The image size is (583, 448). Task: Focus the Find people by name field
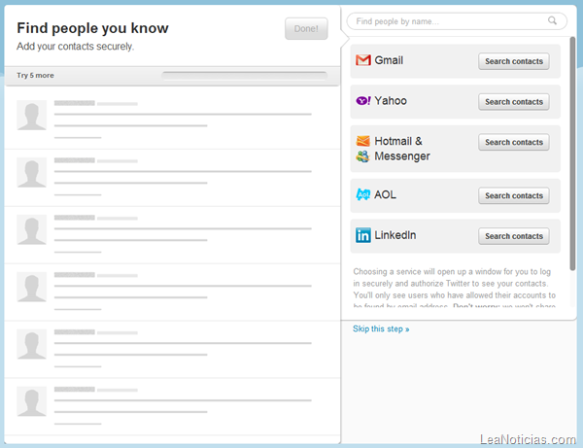[x=457, y=21]
